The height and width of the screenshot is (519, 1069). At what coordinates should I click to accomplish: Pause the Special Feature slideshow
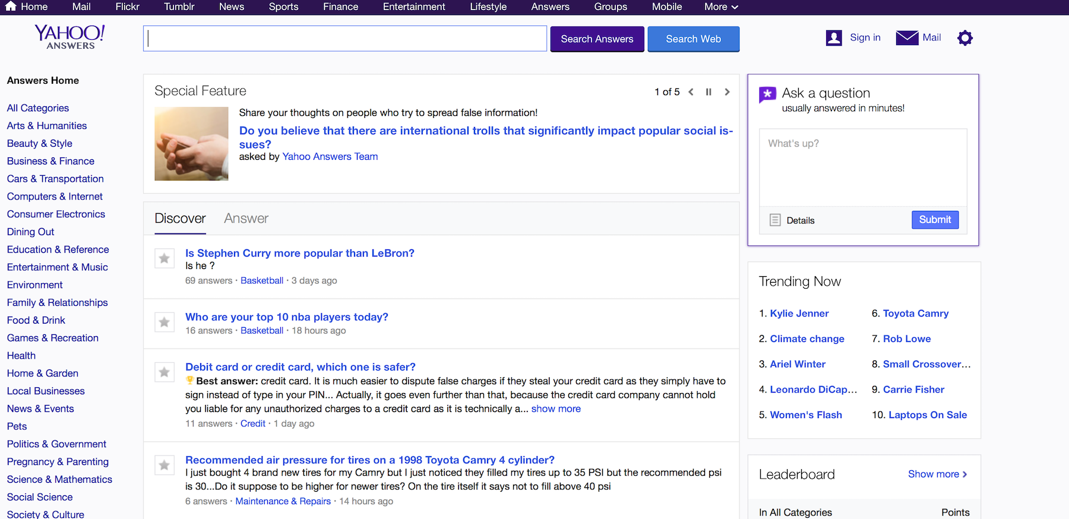point(709,92)
